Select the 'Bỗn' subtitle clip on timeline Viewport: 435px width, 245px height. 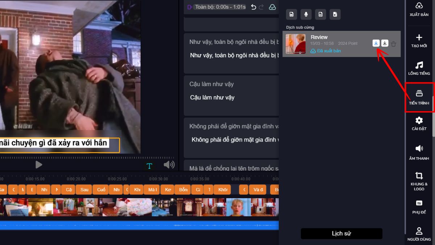183,189
